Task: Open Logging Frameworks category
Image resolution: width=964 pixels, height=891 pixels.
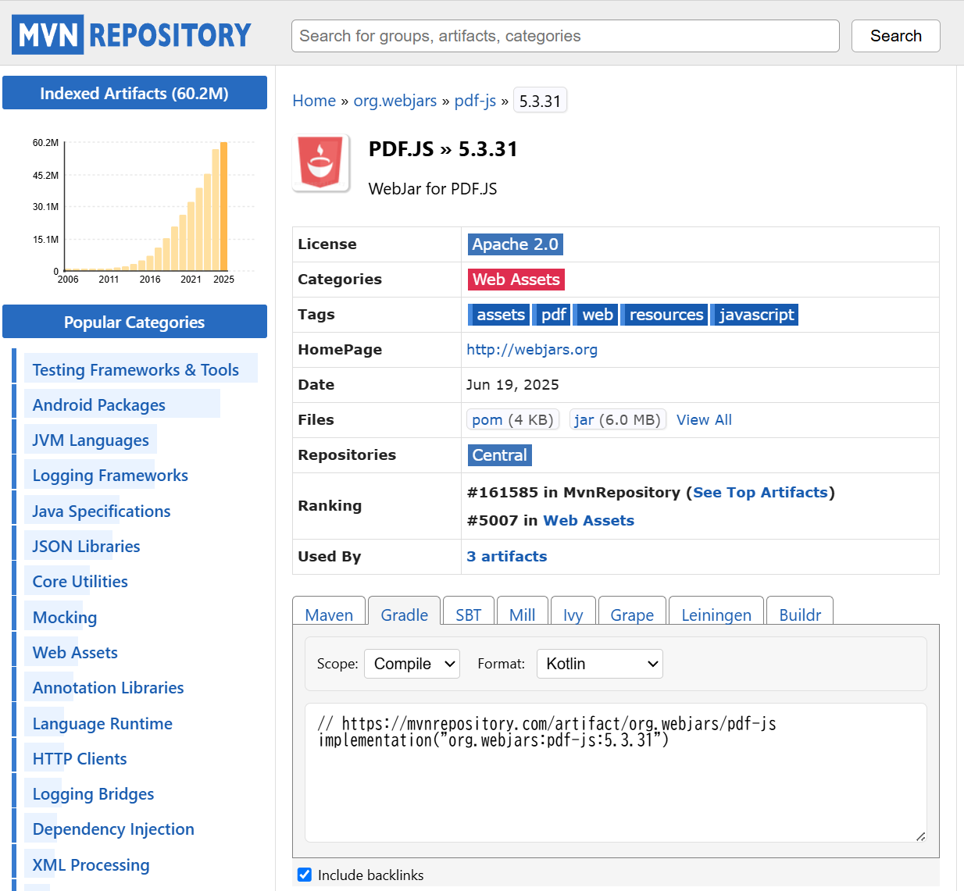Action: [110, 476]
